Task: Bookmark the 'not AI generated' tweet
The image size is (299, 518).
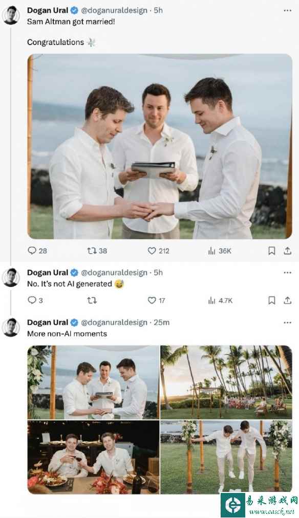Action: pos(272,301)
